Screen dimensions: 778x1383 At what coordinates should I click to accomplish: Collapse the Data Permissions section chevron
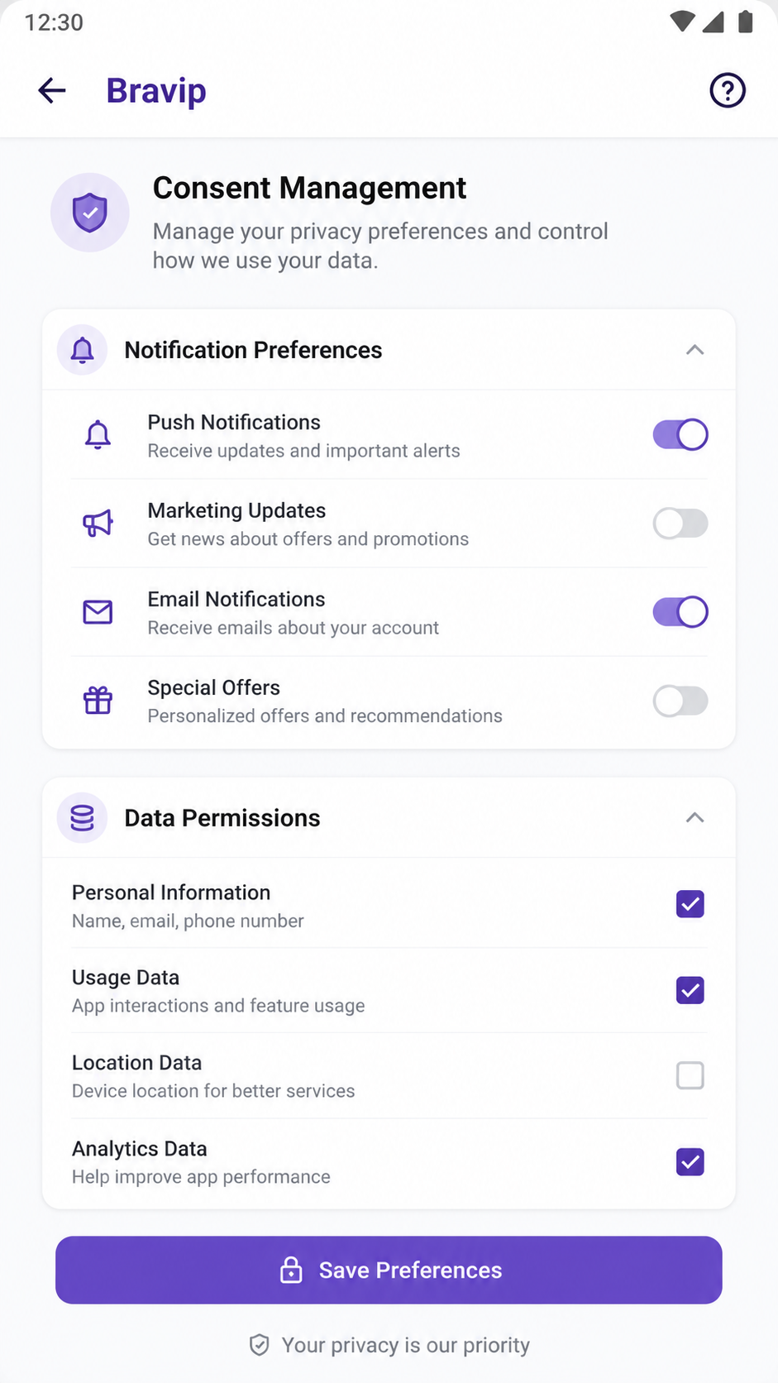pyautogui.click(x=695, y=818)
